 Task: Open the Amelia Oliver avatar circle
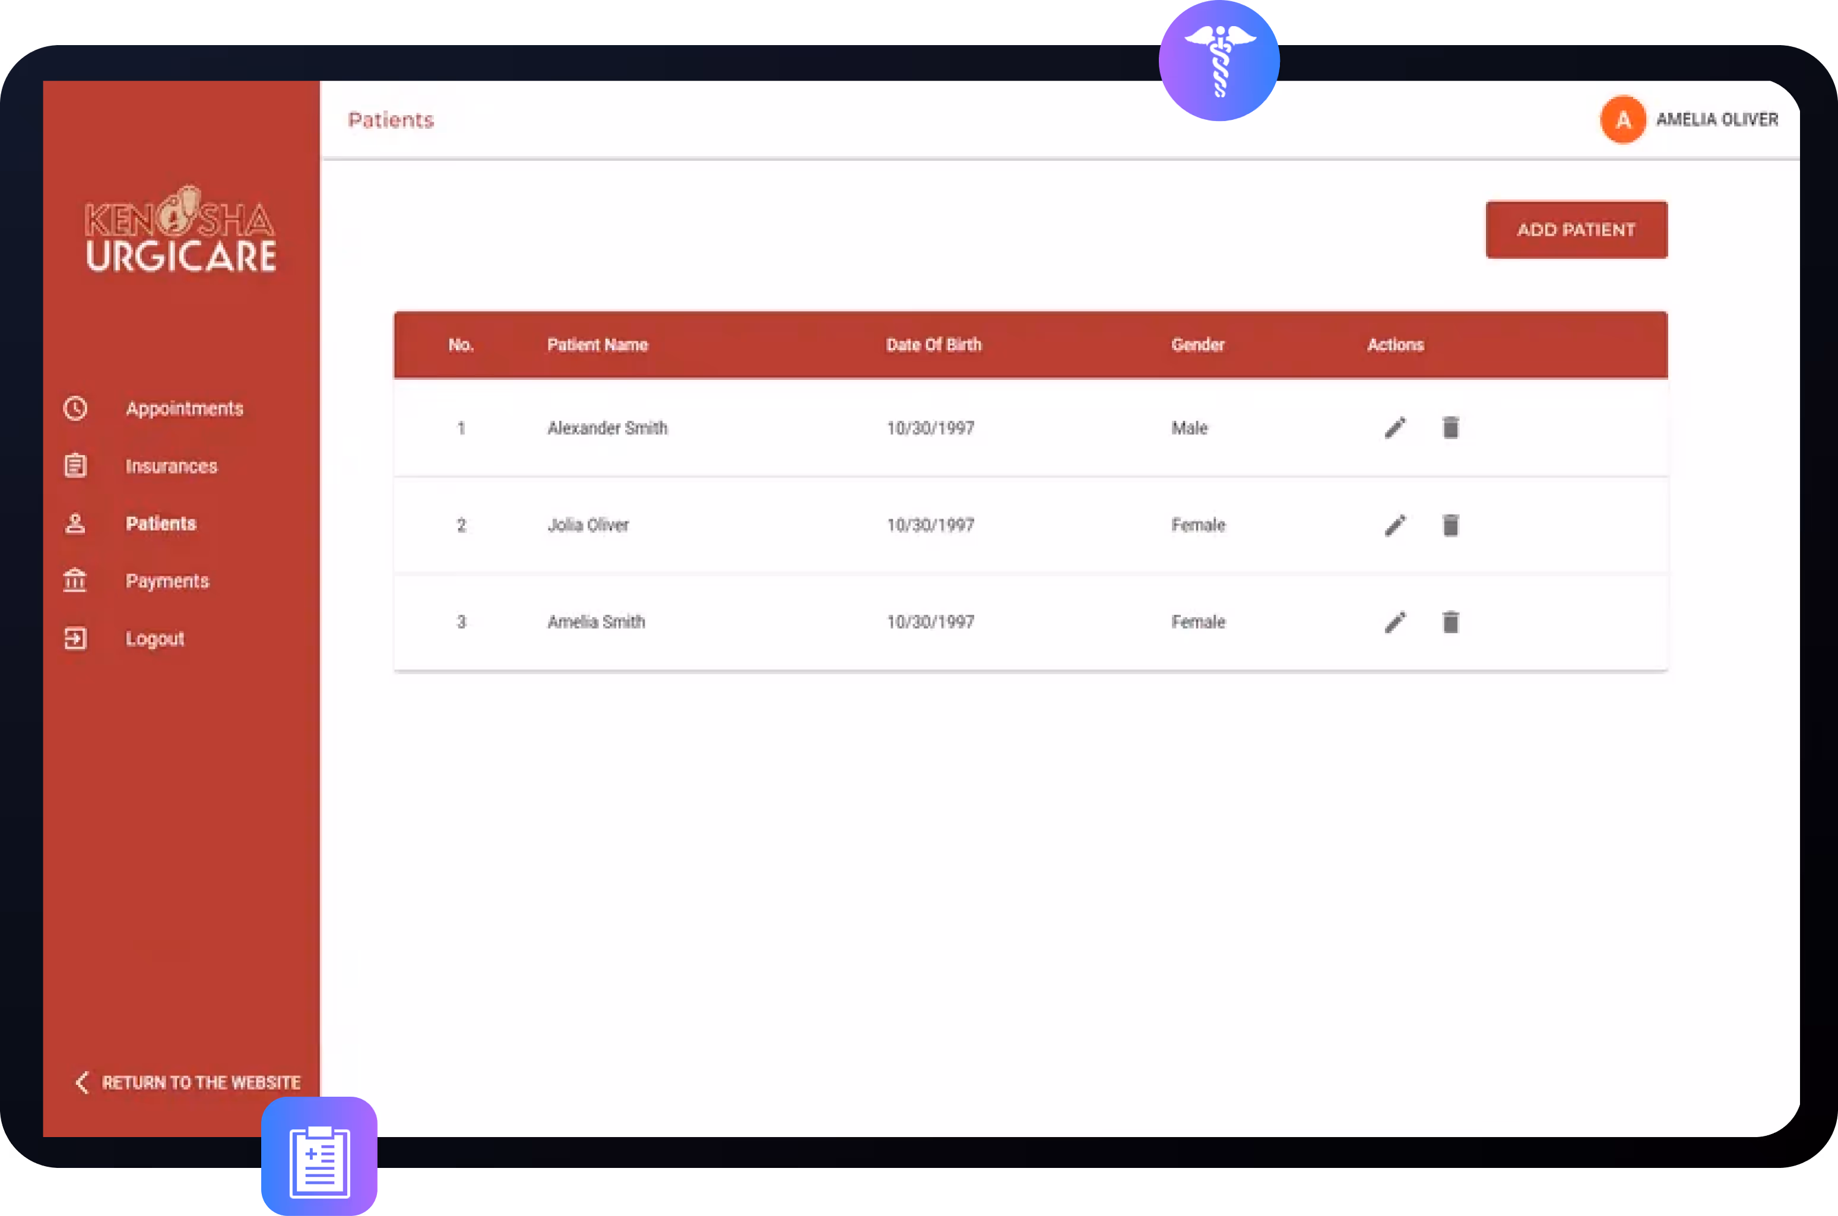coord(1622,119)
